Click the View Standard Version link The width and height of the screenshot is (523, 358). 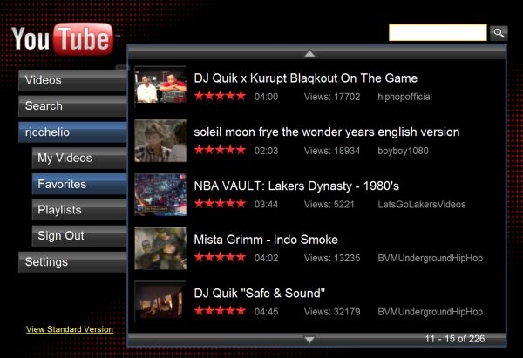click(x=70, y=329)
